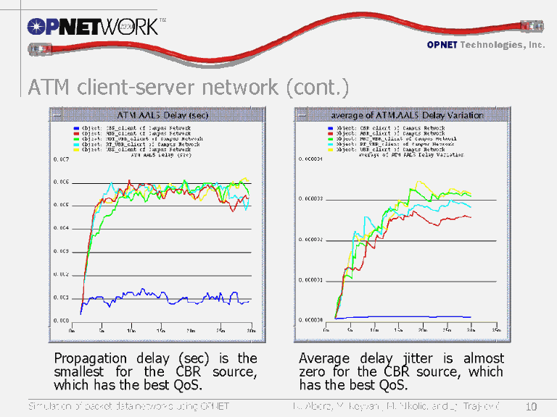Click the OPNET Technologies, Inc. text
This screenshot has width=557, height=417.
coord(485,45)
